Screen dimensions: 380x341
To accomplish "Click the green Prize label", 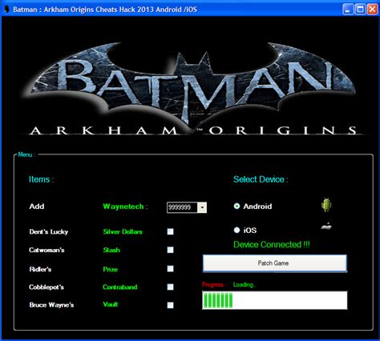I will (111, 269).
